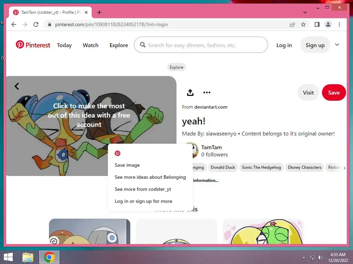Viewport: 353px width, 264px height.
Task: Click the Pinterest logo in the header
Action: [33, 45]
